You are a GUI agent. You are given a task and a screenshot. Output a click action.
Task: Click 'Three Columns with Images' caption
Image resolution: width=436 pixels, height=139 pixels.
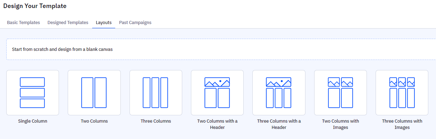coord(402,124)
